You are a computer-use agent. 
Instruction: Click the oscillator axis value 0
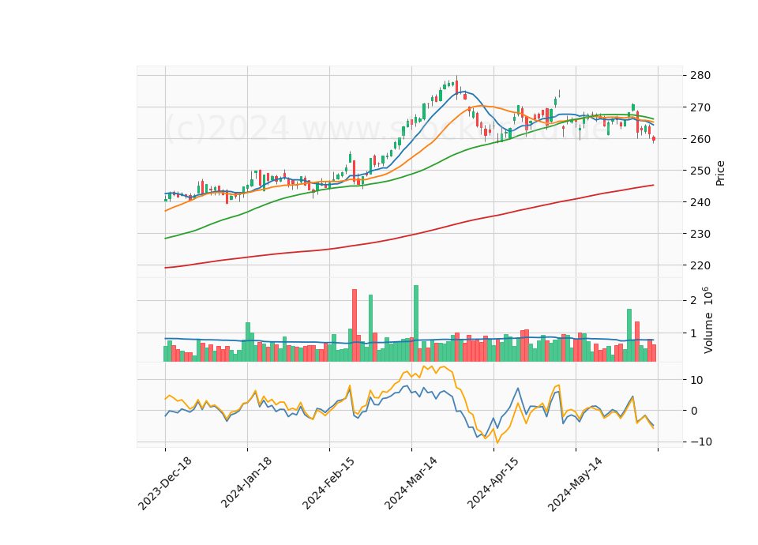click(x=694, y=411)
